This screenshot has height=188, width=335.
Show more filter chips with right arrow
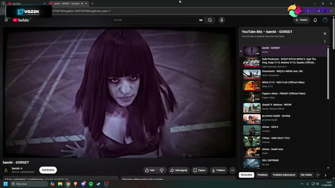point(325,175)
